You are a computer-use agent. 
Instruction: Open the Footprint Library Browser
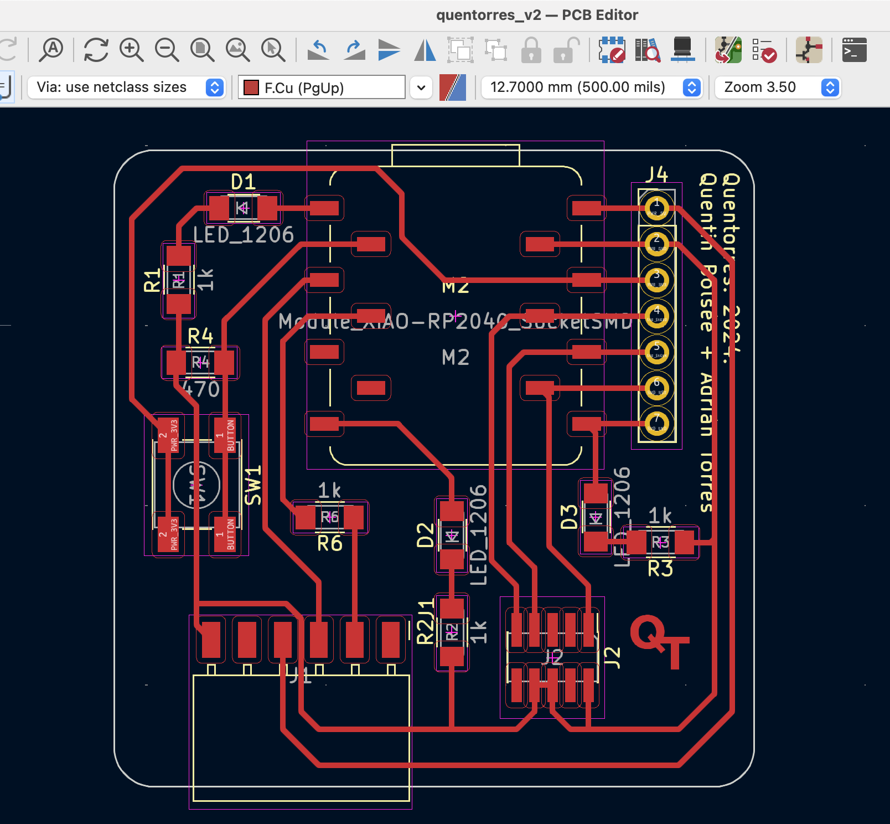pos(647,50)
